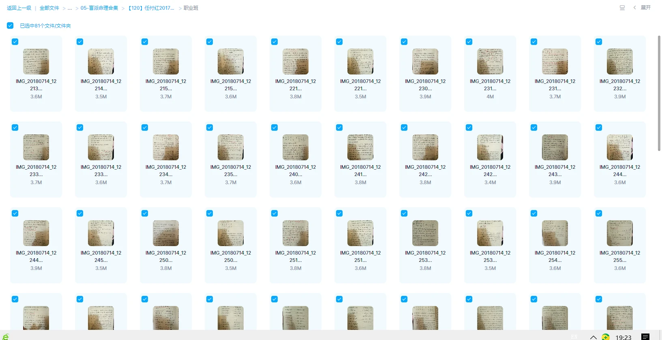The height and width of the screenshot is (340, 662).
Task: Click the green security tray icon
Action: tap(605, 337)
